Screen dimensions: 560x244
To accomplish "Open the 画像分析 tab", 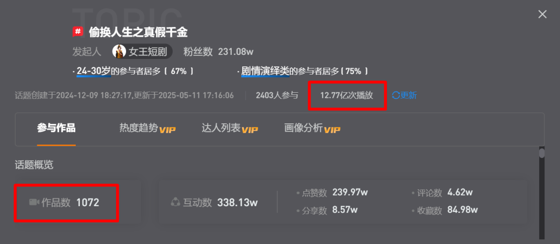I will pyautogui.click(x=303, y=128).
